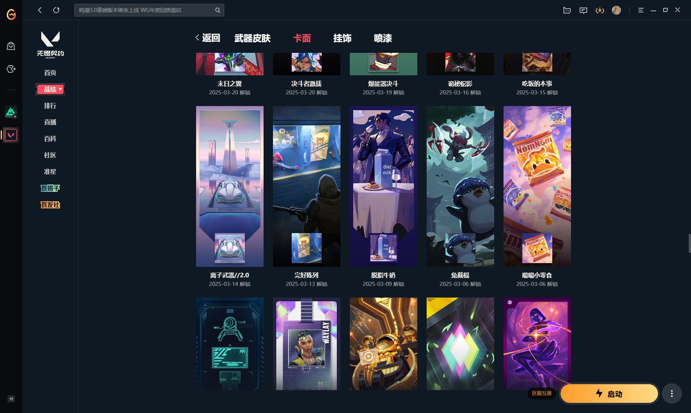The image size is (691, 413).
Task: Open the three-dot more options button
Action: click(672, 394)
